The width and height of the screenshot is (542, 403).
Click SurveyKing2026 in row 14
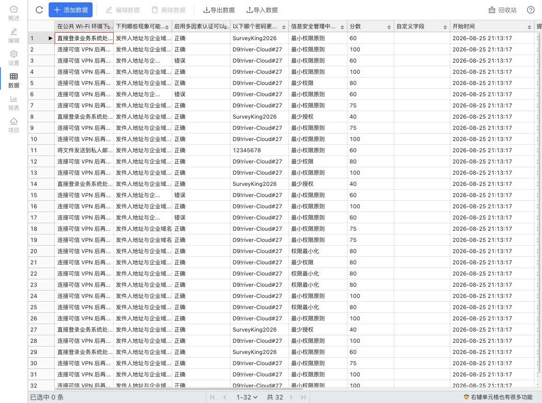259,184
